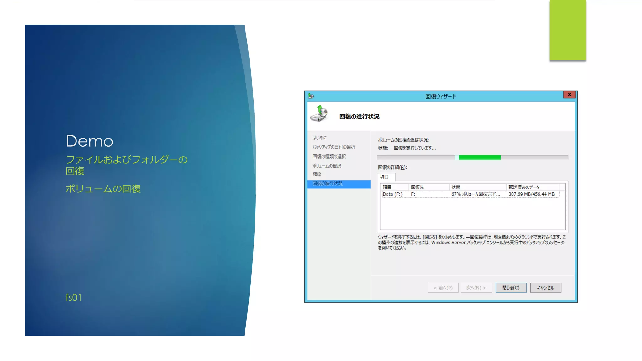Select ボリュームの選択 step
This screenshot has height=361, width=642.
click(327, 166)
